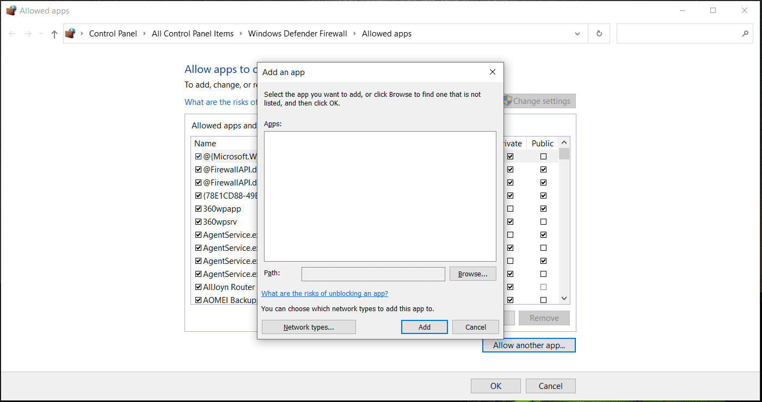The height and width of the screenshot is (402, 762).
Task: Go back using the back arrow
Action: tap(12, 34)
